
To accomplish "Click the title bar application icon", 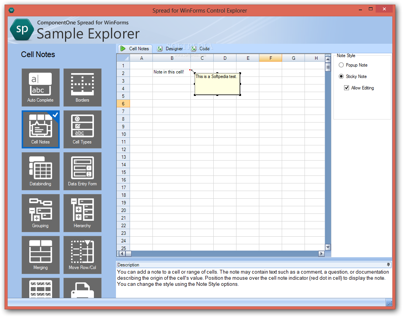I will point(11,10).
